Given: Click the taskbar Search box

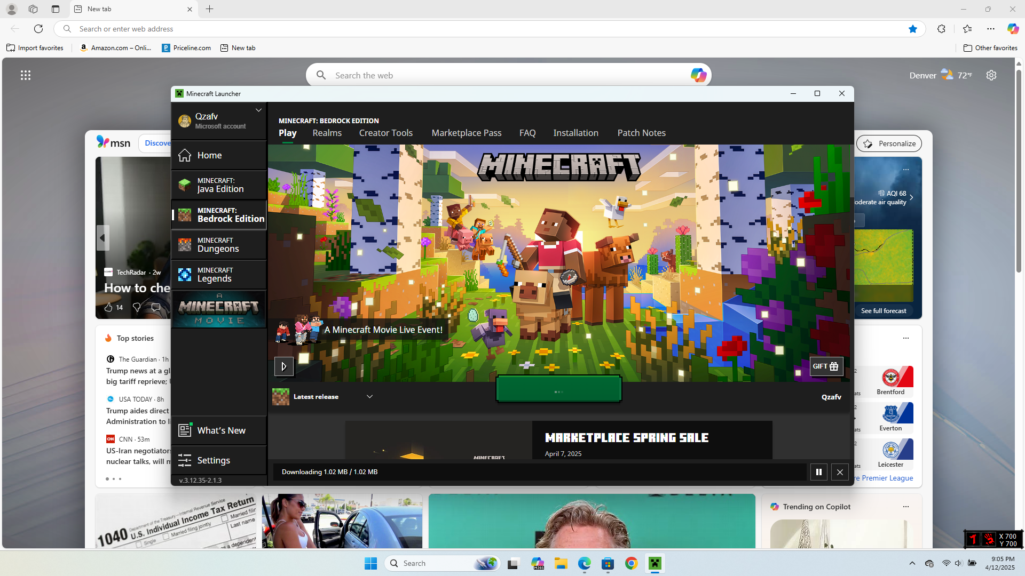Looking at the screenshot, I should [x=442, y=563].
